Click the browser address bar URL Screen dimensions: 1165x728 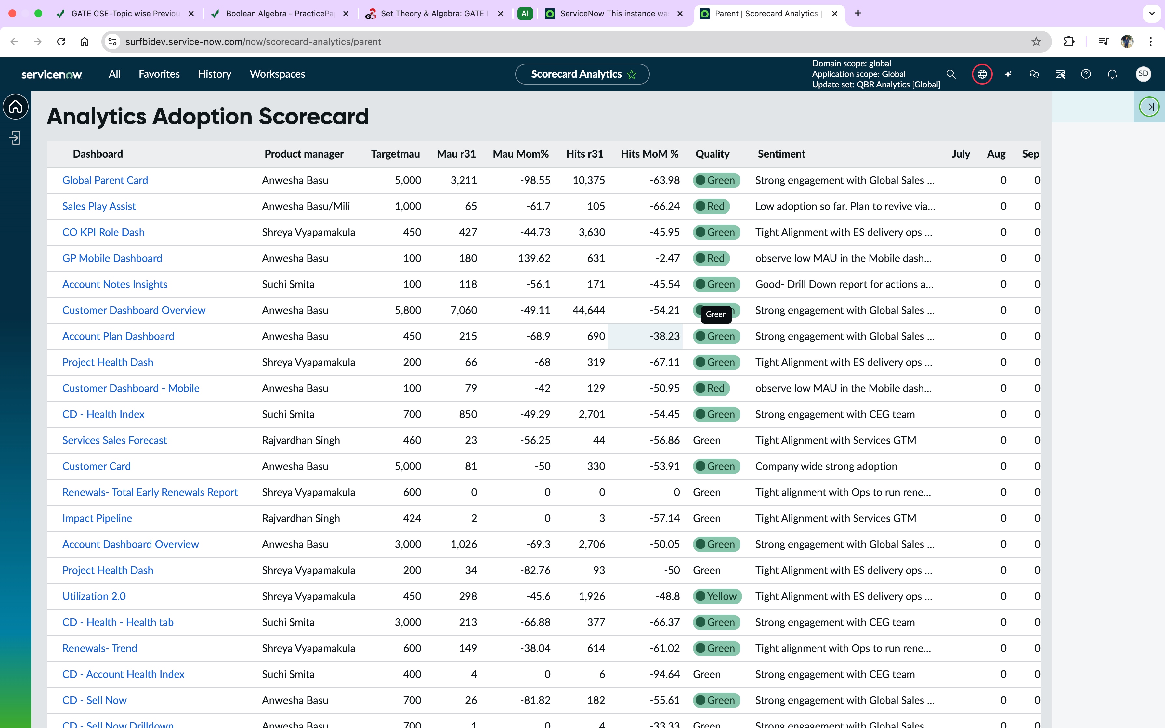tap(253, 42)
